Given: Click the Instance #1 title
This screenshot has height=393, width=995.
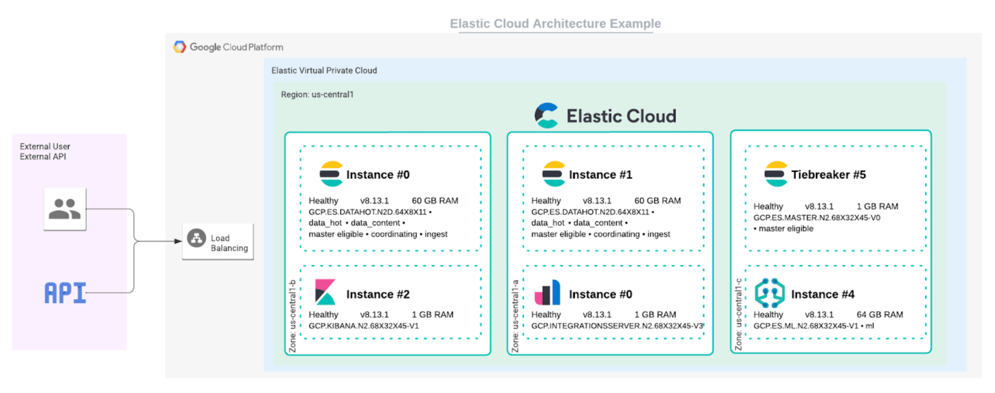Looking at the screenshot, I should click(601, 175).
